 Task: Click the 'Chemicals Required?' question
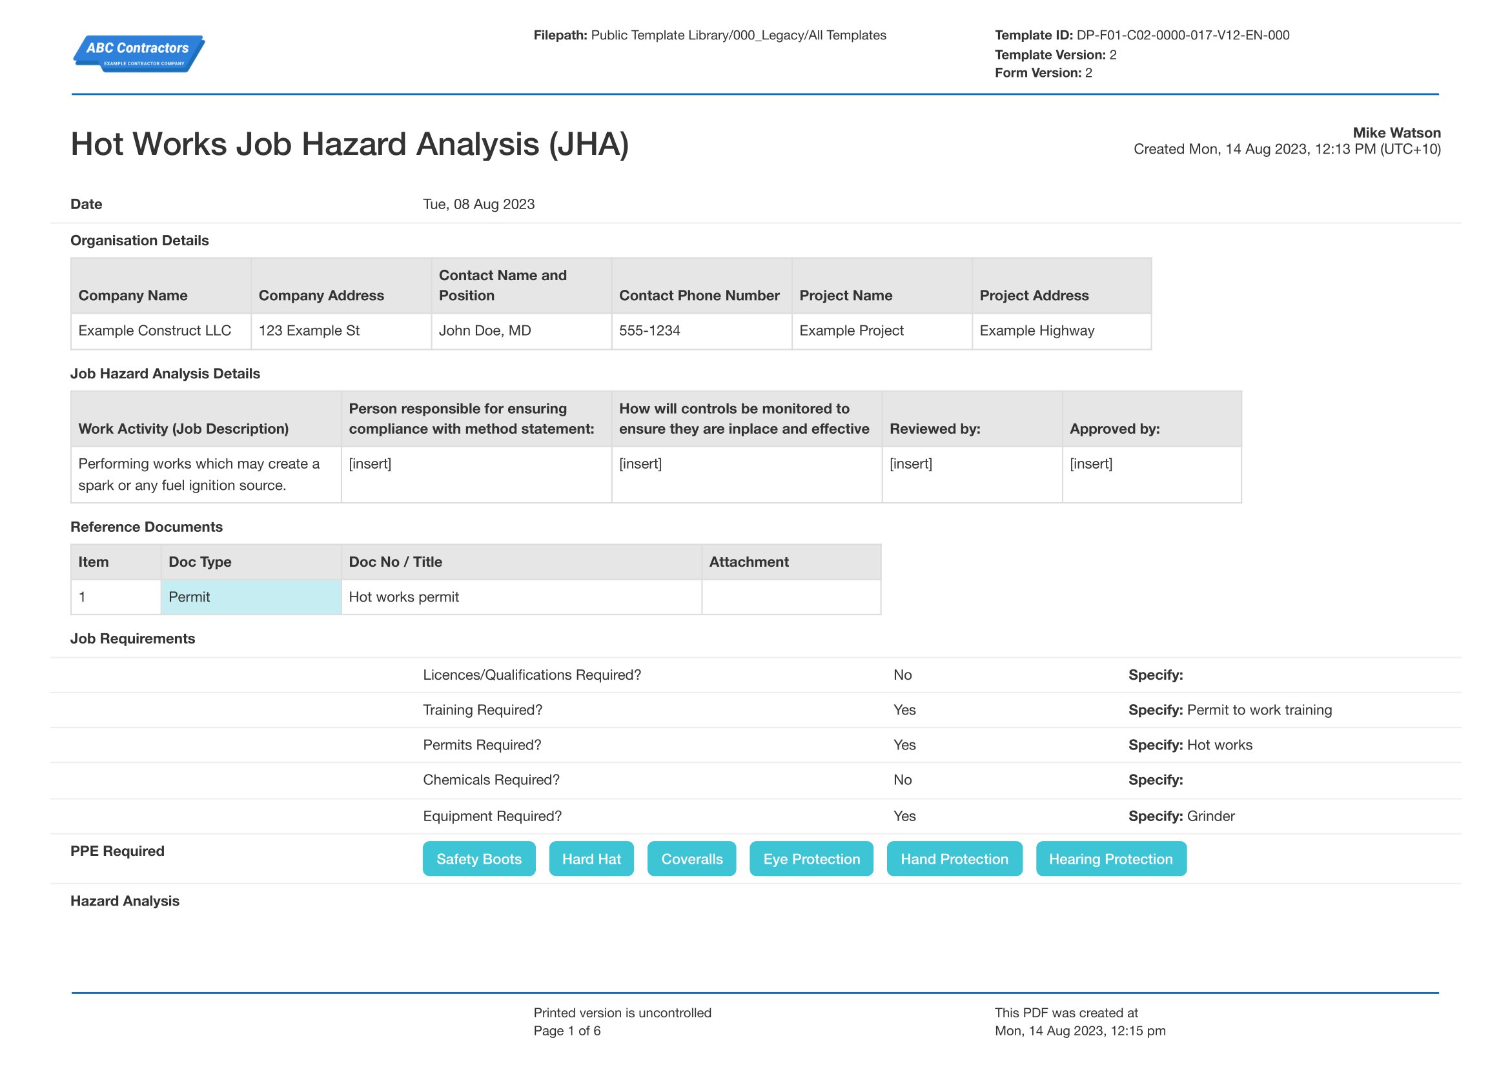491,780
